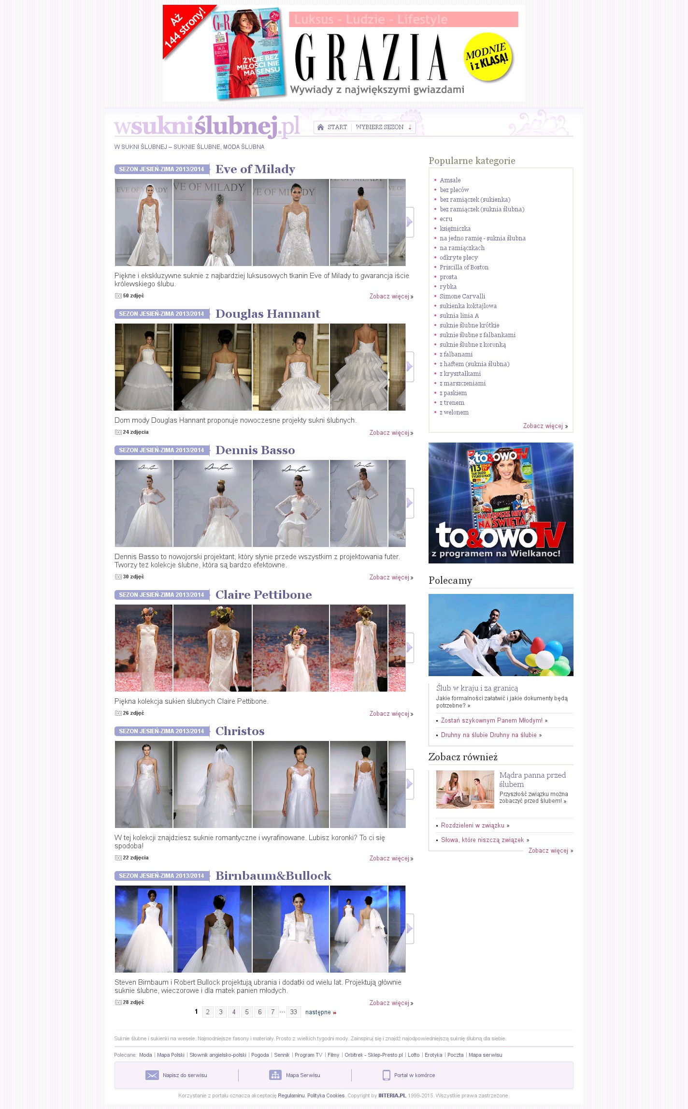Open the Polityka Cookies link
This screenshot has height=1109, width=688.
click(326, 1095)
